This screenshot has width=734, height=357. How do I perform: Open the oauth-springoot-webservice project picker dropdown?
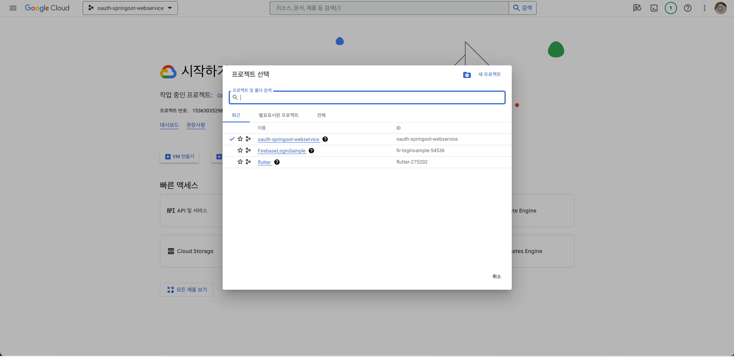coord(130,8)
